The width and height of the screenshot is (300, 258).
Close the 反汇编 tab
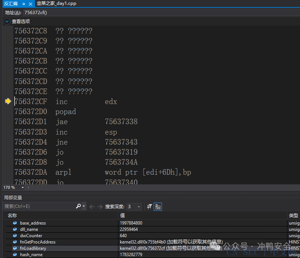click(31, 4)
